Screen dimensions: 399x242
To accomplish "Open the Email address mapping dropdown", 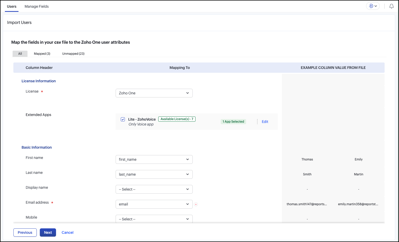I will tap(154, 204).
